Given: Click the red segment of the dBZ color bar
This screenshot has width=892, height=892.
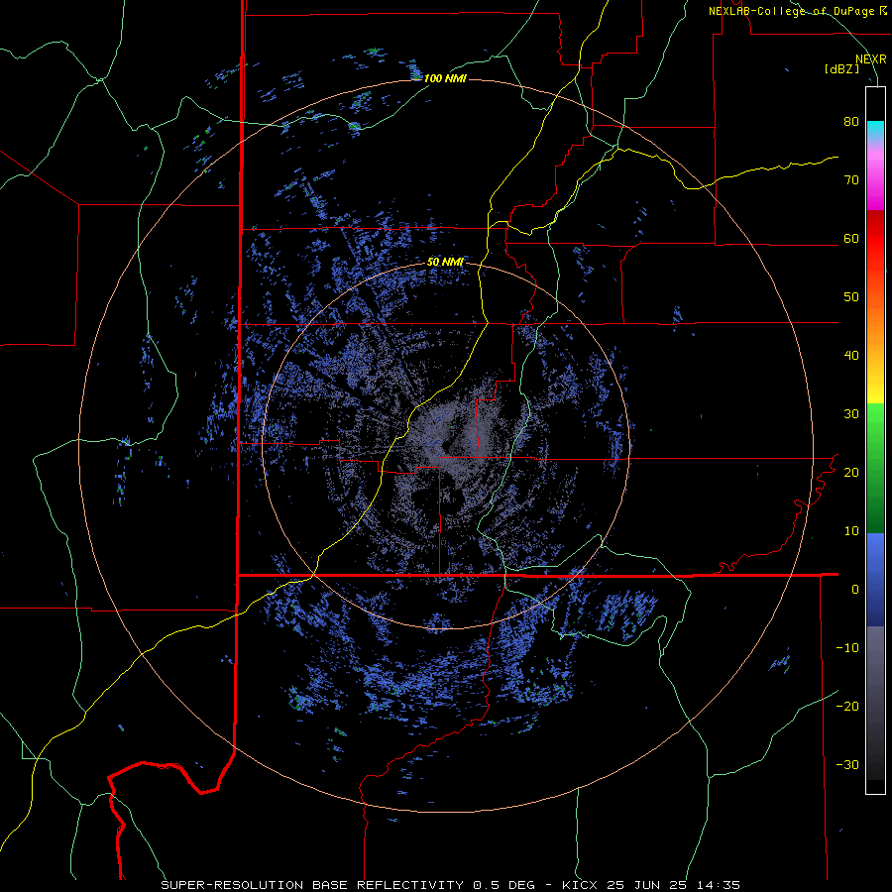Looking at the screenshot, I should pyautogui.click(x=875, y=239).
